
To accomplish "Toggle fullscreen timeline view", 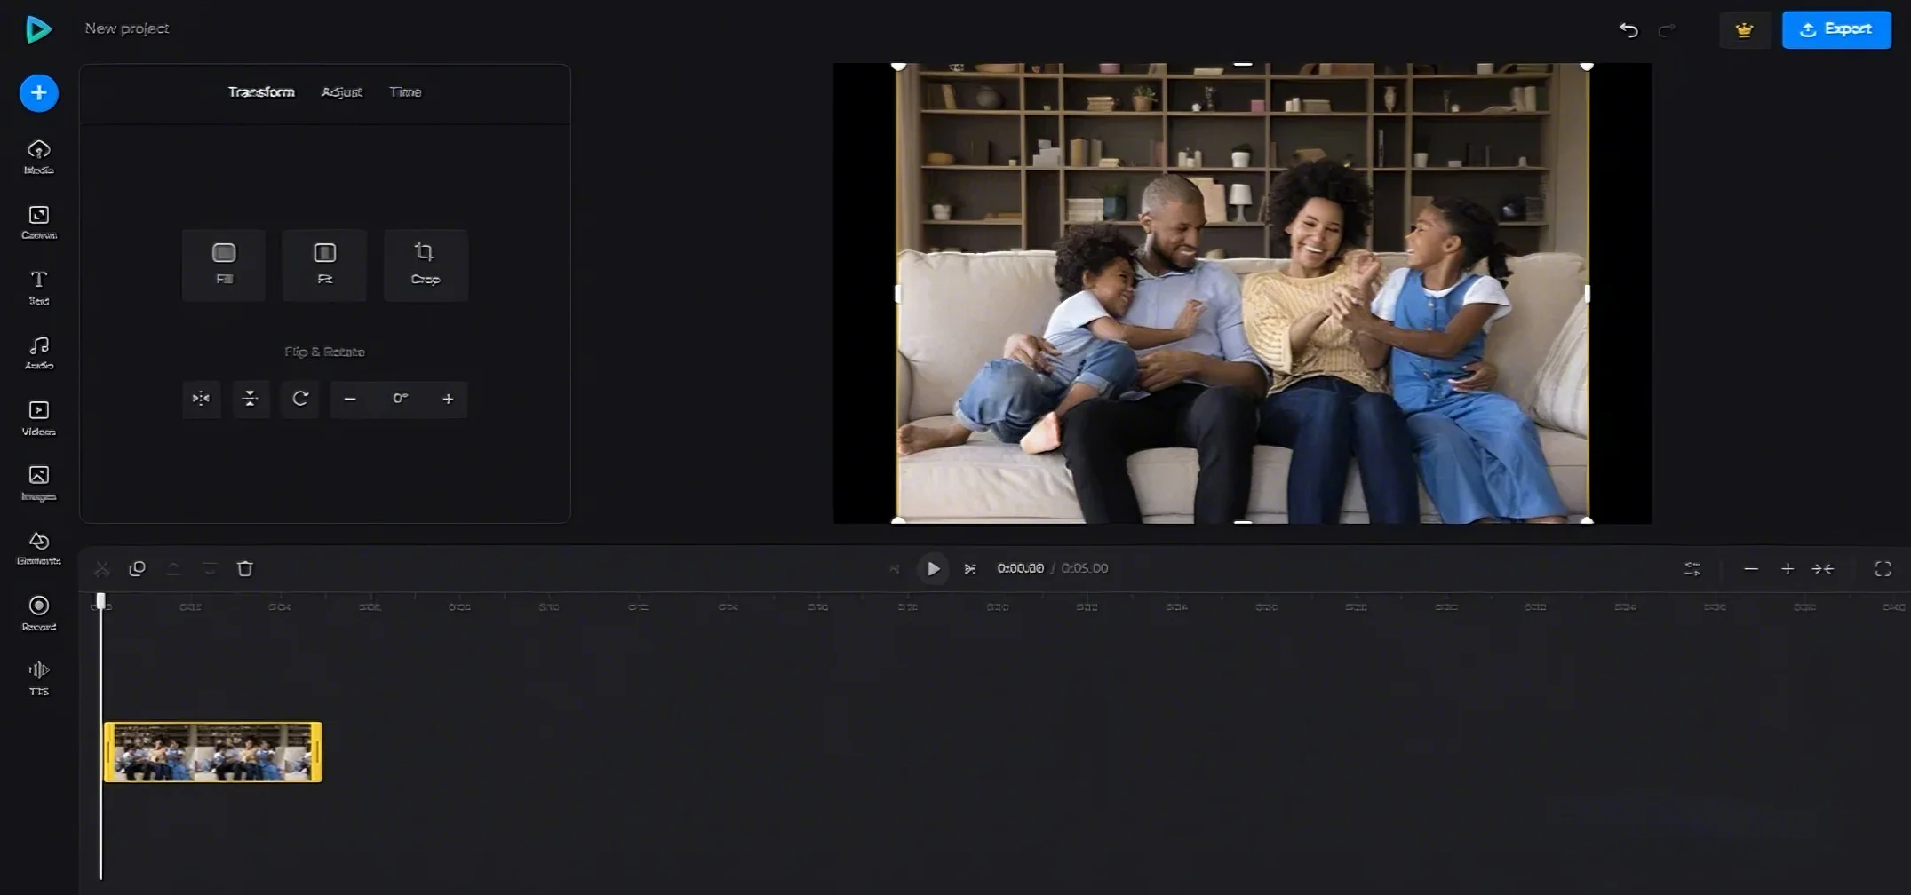I will point(1883,568).
